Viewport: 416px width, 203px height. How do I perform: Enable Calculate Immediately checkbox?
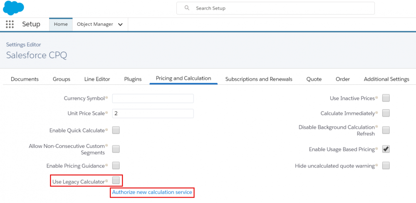(x=386, y=113)
